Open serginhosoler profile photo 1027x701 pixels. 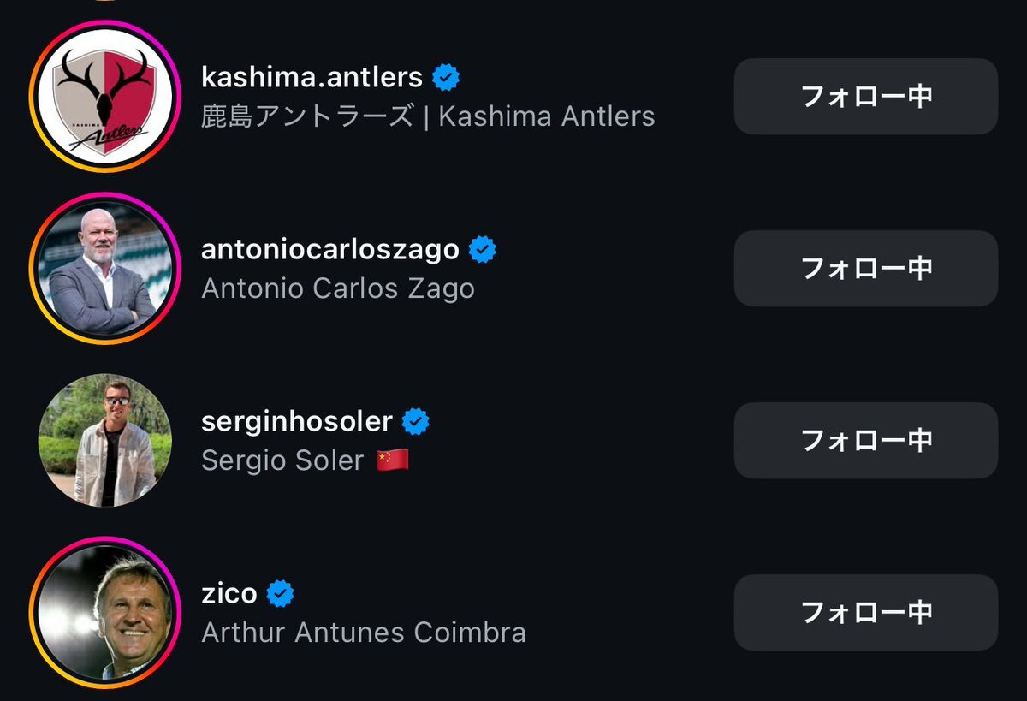pos(104,440)
